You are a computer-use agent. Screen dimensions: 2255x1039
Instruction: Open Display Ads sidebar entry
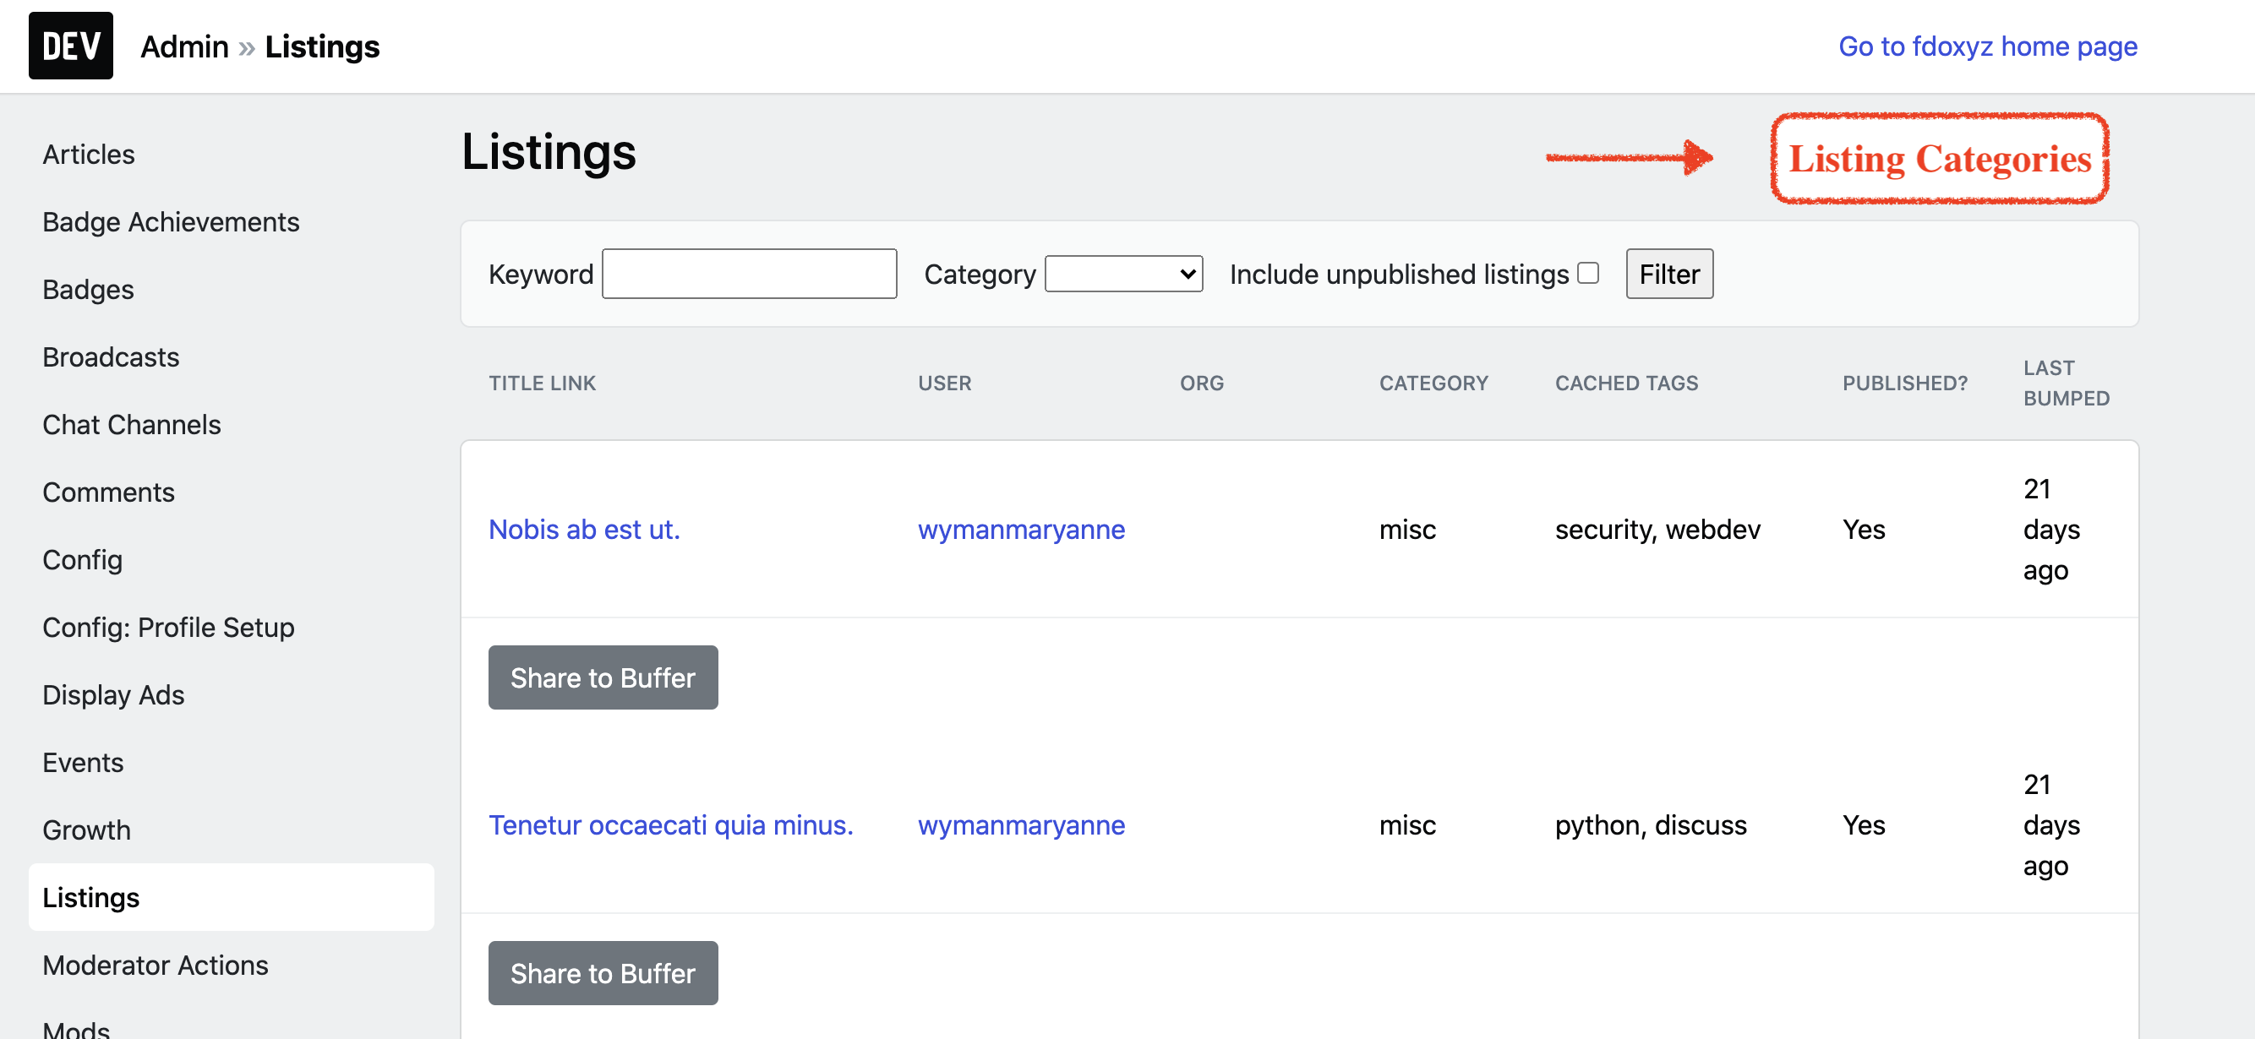113,695
